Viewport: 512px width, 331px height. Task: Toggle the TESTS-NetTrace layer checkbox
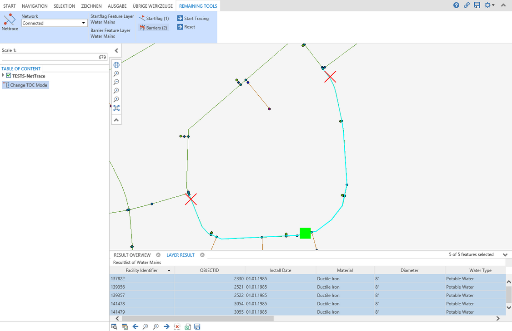9,76
